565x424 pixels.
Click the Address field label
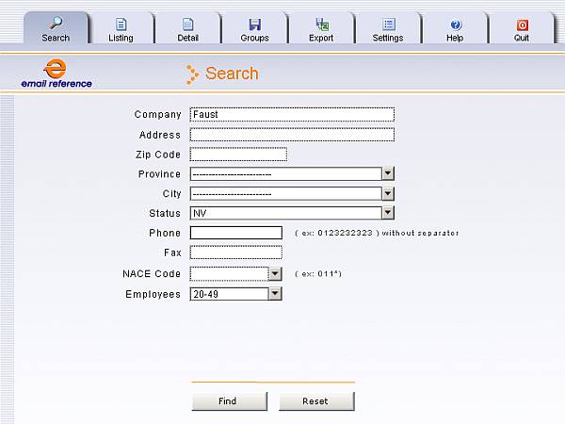pos(160,135)
